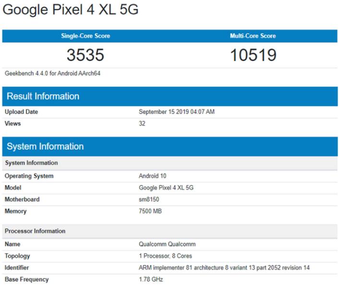Click the Android 10 operating system value
Viewport: 340px width, 290px height.
(153, 176)
